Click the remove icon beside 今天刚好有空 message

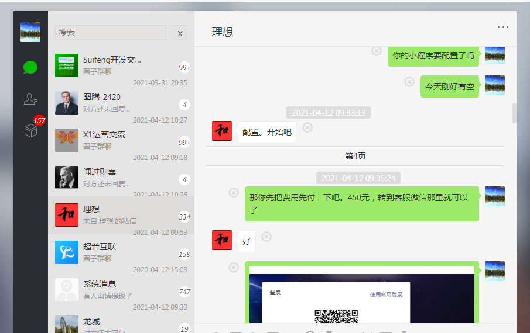(409, 82)
